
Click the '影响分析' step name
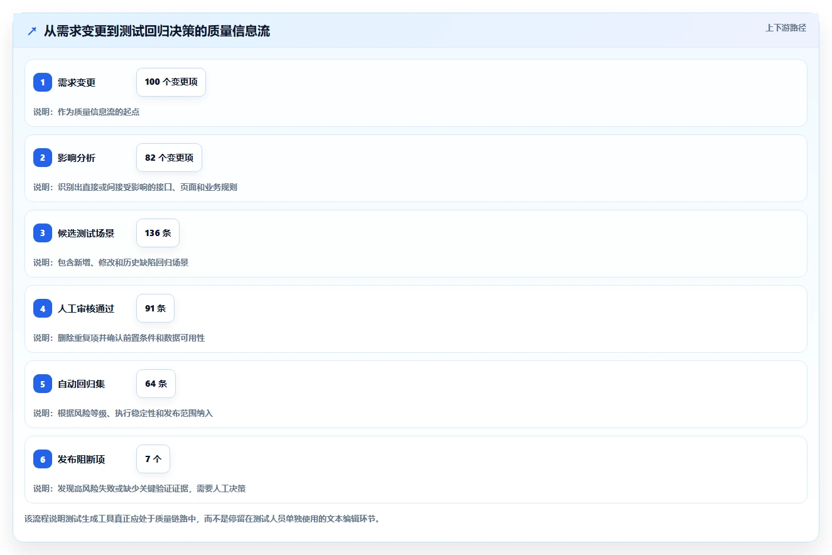point(77,158)
